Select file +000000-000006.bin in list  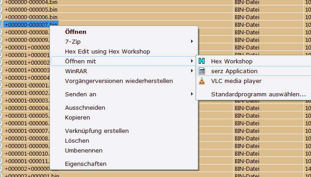(x=31, y=17)
